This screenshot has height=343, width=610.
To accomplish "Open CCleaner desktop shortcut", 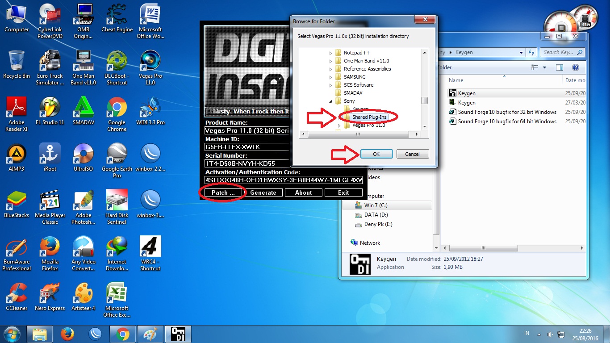I will pos(17,297).
